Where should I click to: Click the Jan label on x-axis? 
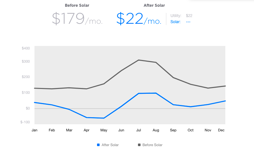pyautogui.click(x=34, y=130)
